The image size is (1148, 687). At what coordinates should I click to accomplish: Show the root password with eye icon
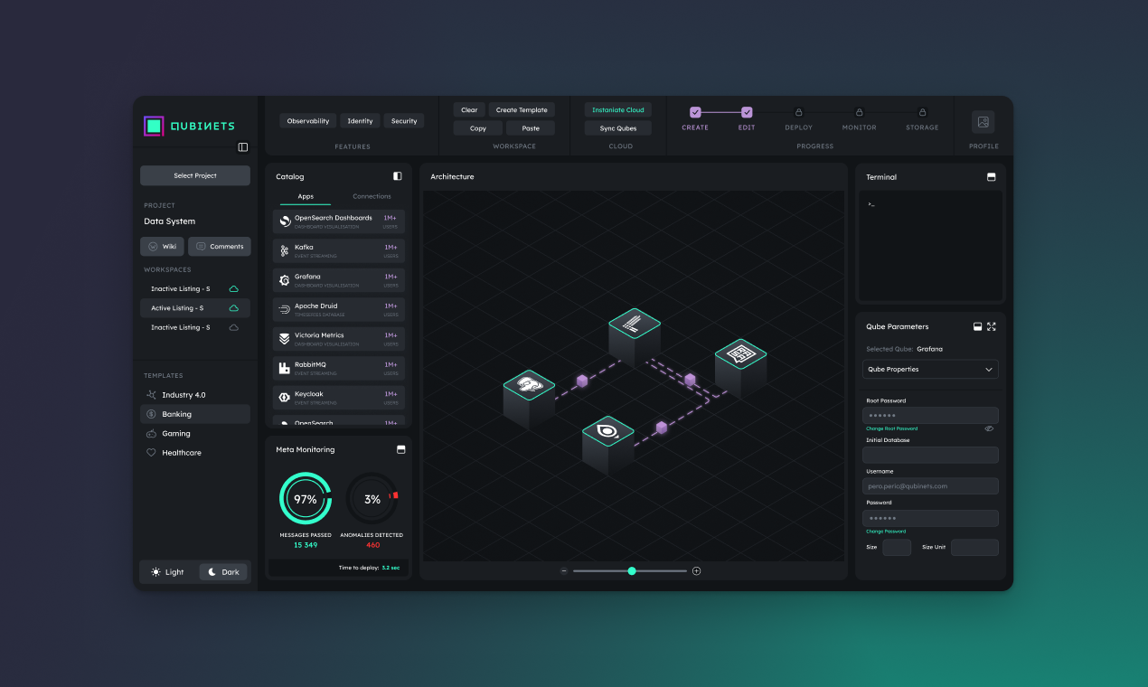pyautogui.click(x=989, y=428)
